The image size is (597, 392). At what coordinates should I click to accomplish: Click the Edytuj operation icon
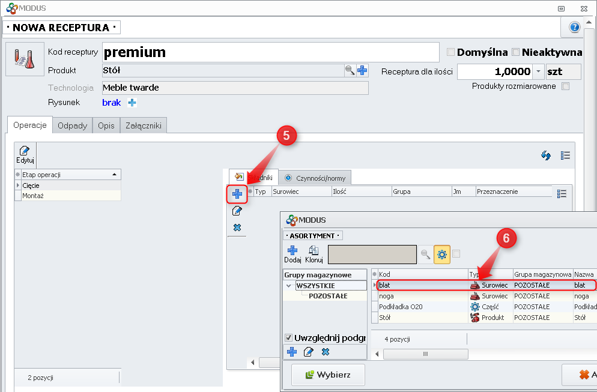click(25, 155)
